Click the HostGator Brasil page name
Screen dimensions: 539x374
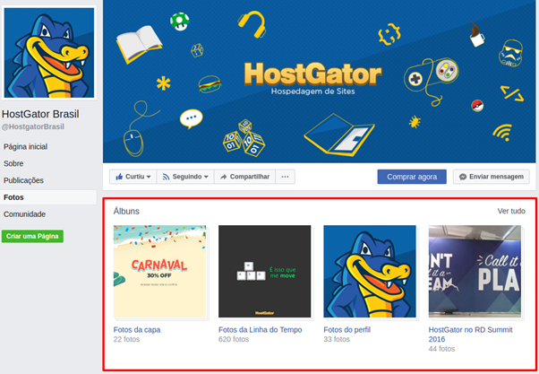click(x=40, y=114)
